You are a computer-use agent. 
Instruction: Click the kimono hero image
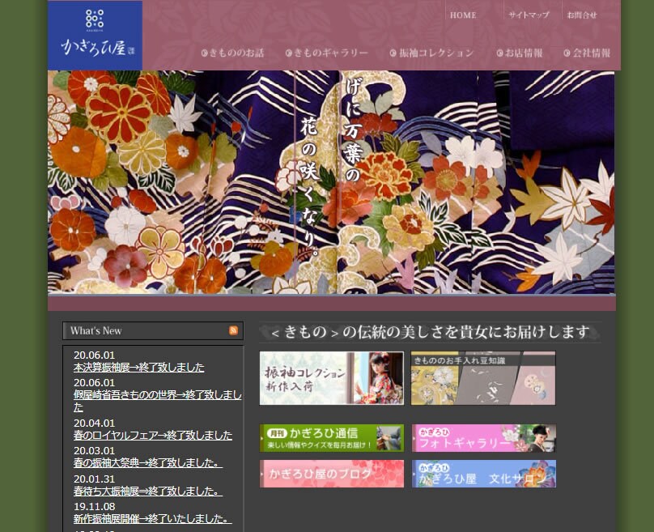point(331,182)
